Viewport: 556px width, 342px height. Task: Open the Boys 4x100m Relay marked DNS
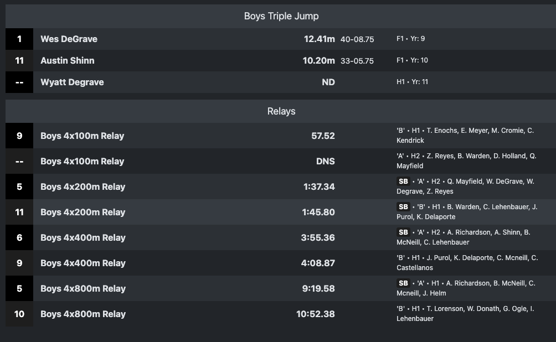tap(82, 162)
